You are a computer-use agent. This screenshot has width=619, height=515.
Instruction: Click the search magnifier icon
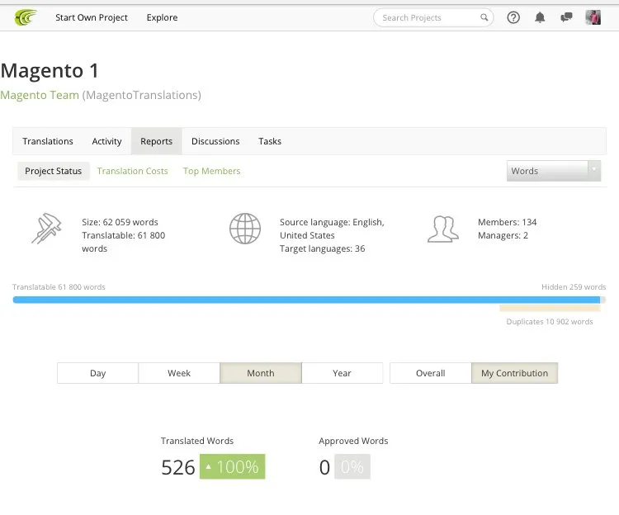click(484, 17)
